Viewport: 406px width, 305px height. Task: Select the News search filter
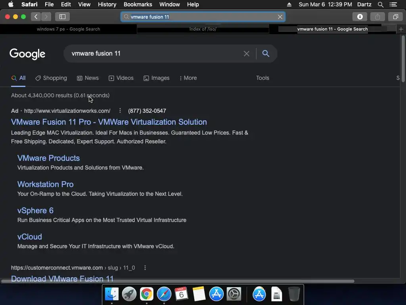coord(88,78)
